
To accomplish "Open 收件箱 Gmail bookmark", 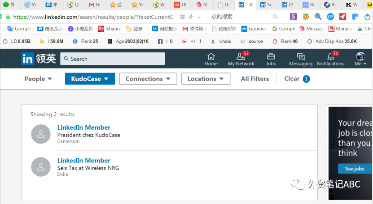I will pos(194,29).
